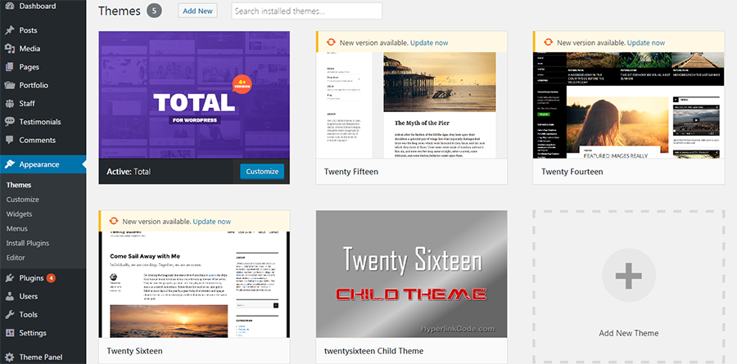Click the Media icon in sidebar
737x364 pixels.
click(9, 48)
